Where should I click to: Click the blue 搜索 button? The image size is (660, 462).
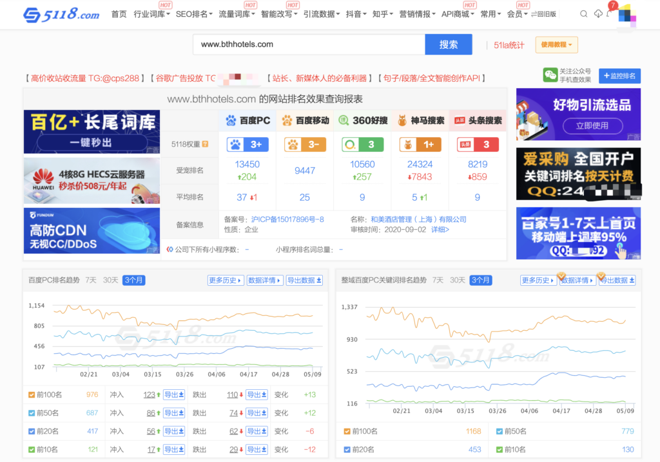(449, 44)
